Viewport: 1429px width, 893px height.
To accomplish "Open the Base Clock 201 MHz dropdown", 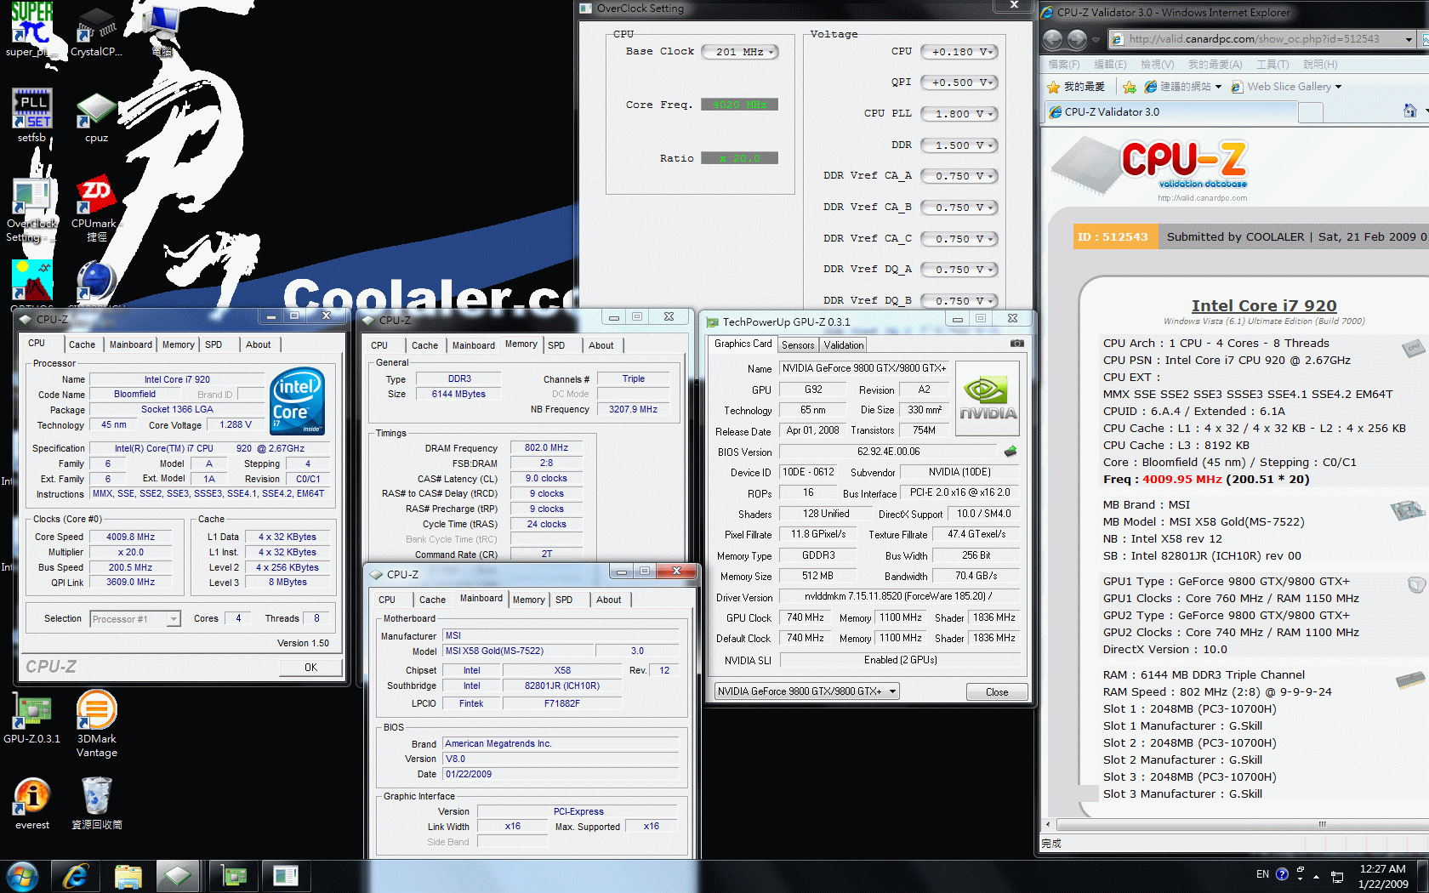I will point(740,52).
